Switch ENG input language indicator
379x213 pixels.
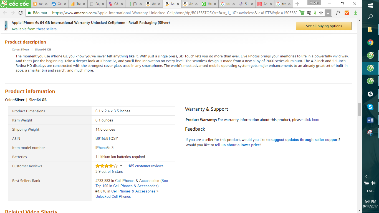pos(370,191)
